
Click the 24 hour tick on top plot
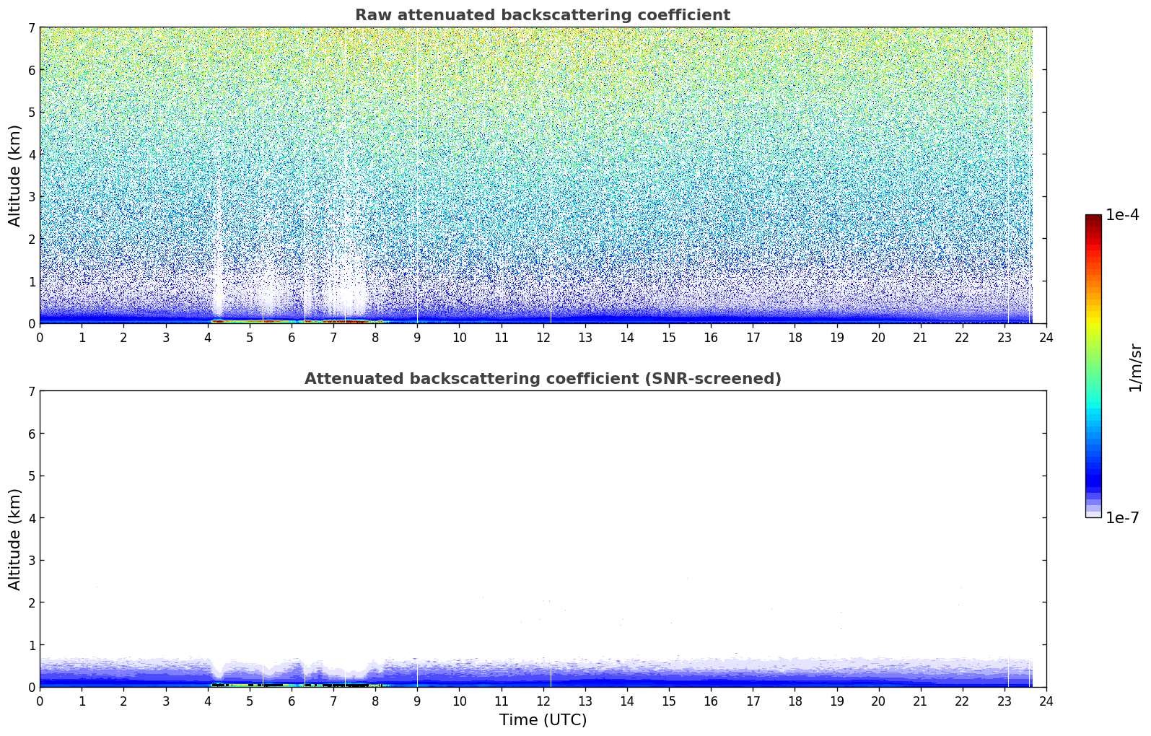pos(1046,337)
